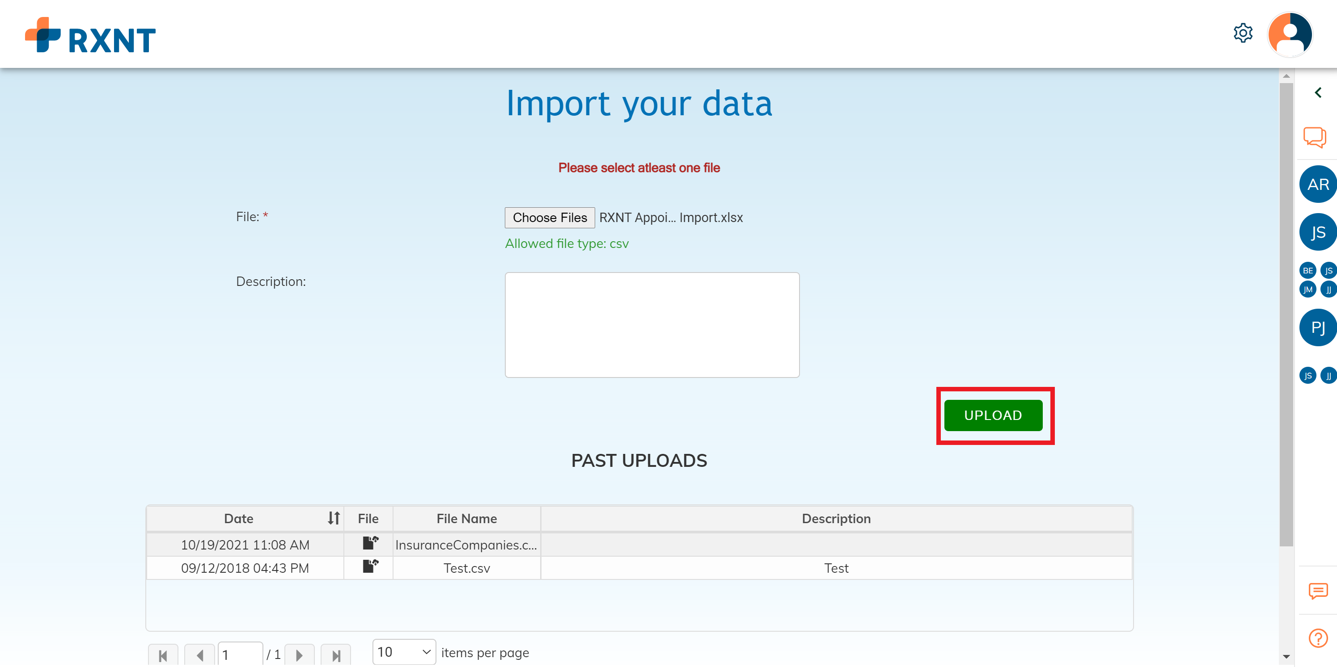Click the page number input field
The image size is (1337, 667).
pyautogui.click(x=240, y=654)
